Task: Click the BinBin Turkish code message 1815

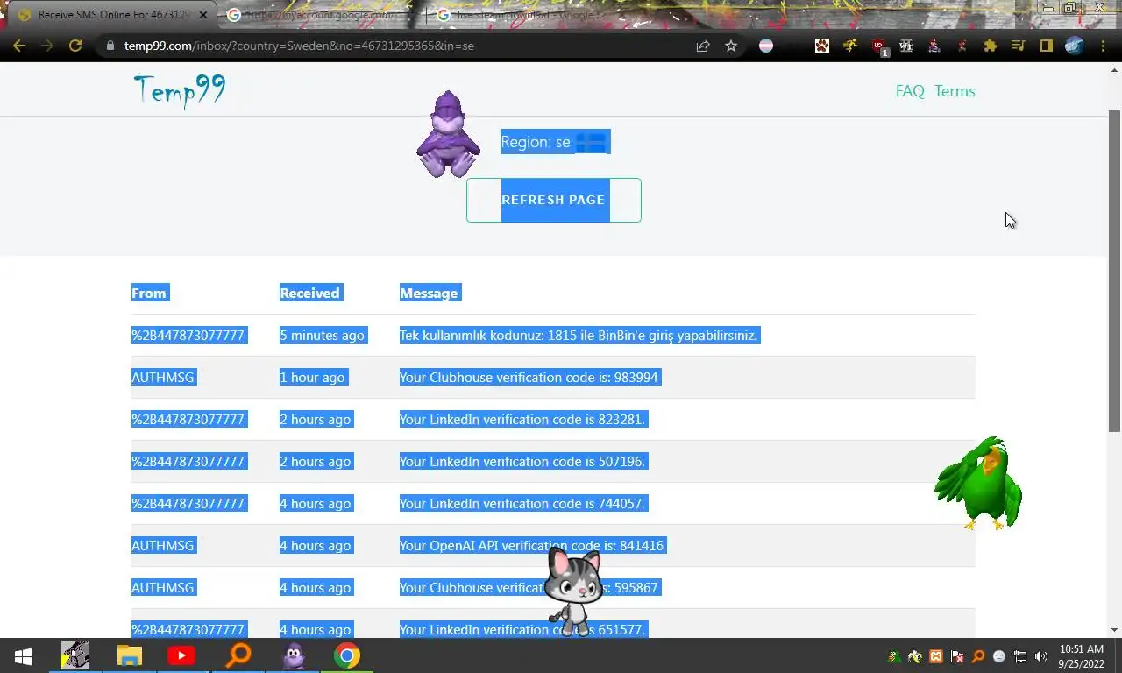Action: (x=579, y=336)
